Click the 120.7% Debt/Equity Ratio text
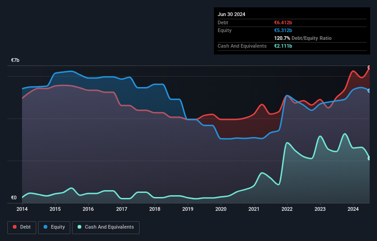 (303, 38)
